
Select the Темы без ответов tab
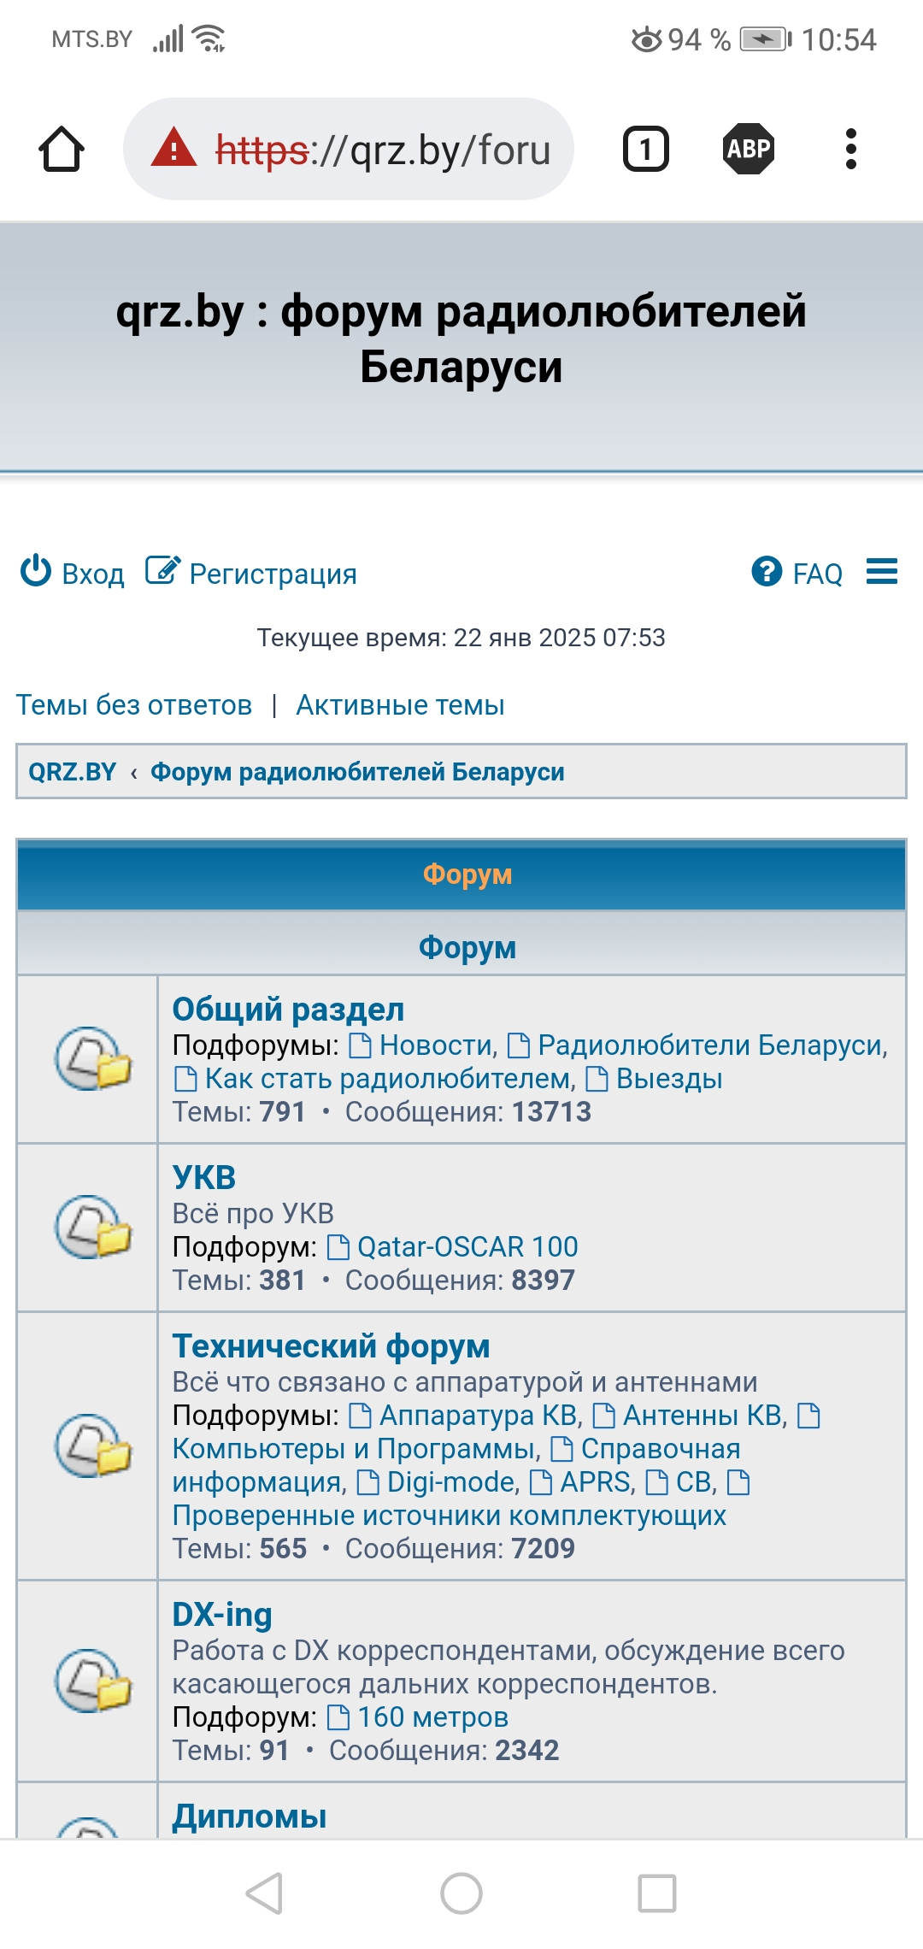134,705
